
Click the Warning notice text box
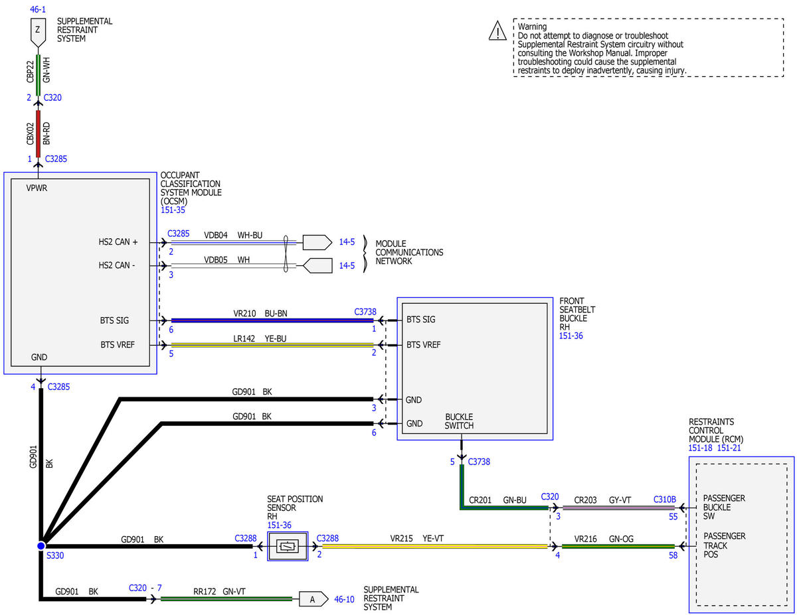pos(648,48)
